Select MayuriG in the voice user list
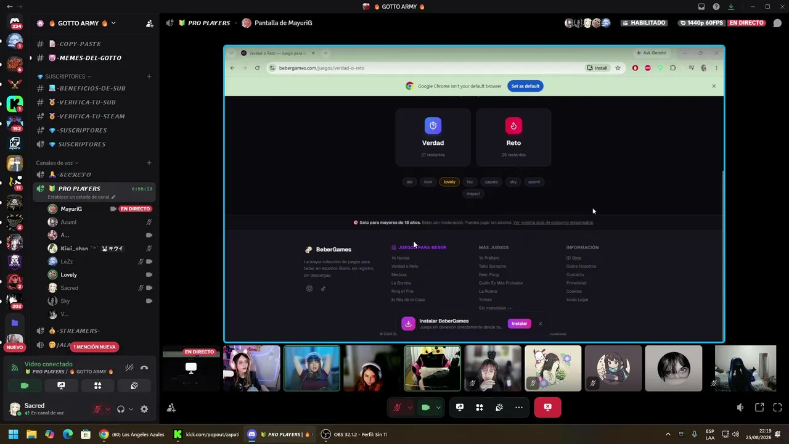Screen dimensions: 789x444 coord(94,209)
